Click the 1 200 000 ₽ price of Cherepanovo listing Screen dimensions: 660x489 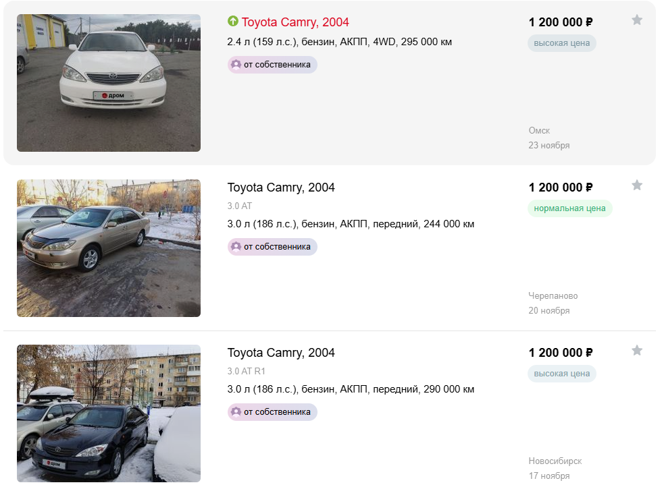(560, 188)
